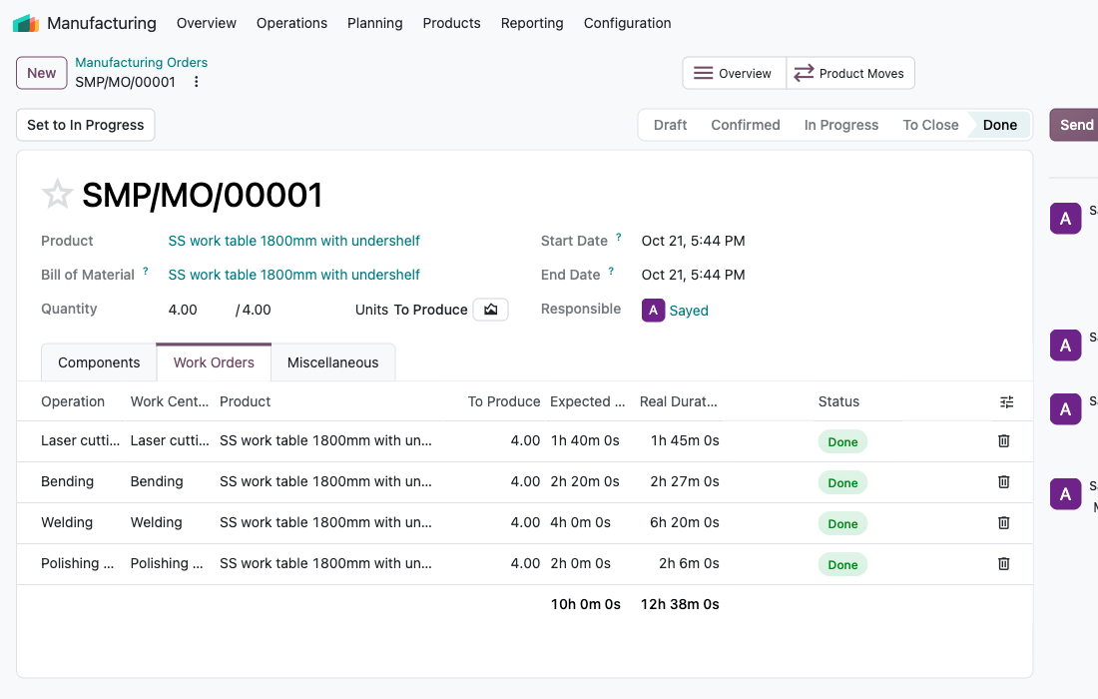
Task: Click the Start Date value Oct 21, 5:44 PM
Action: [x=694, y=241]
